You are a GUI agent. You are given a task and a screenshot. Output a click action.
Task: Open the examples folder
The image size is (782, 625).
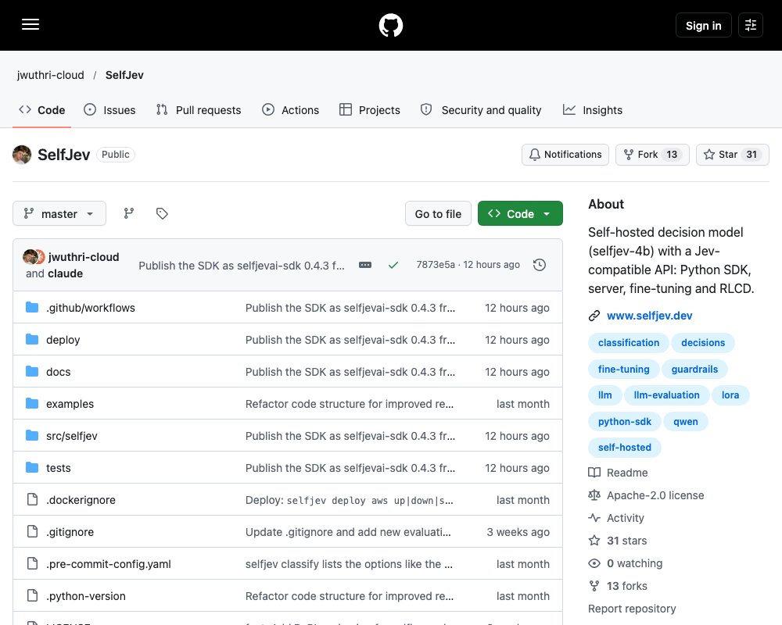[70, 404]
